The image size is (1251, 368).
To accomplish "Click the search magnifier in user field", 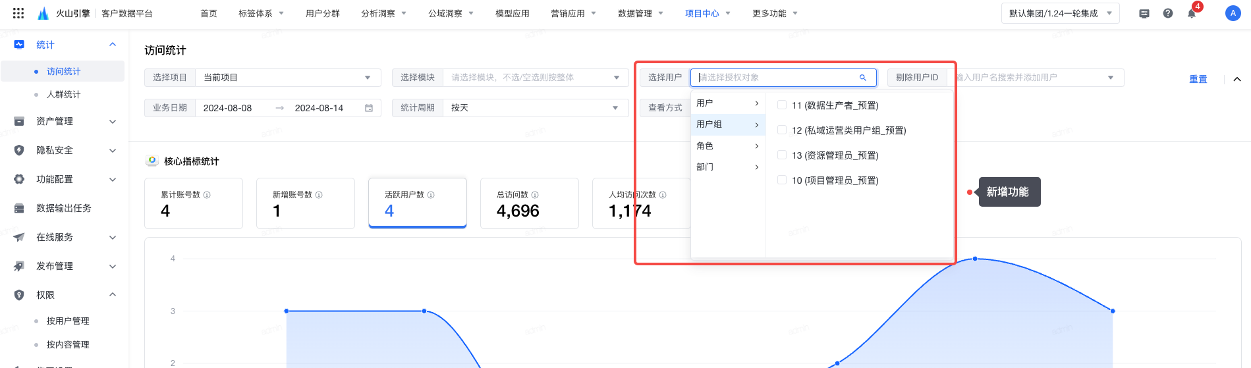I will coord(862,78).
